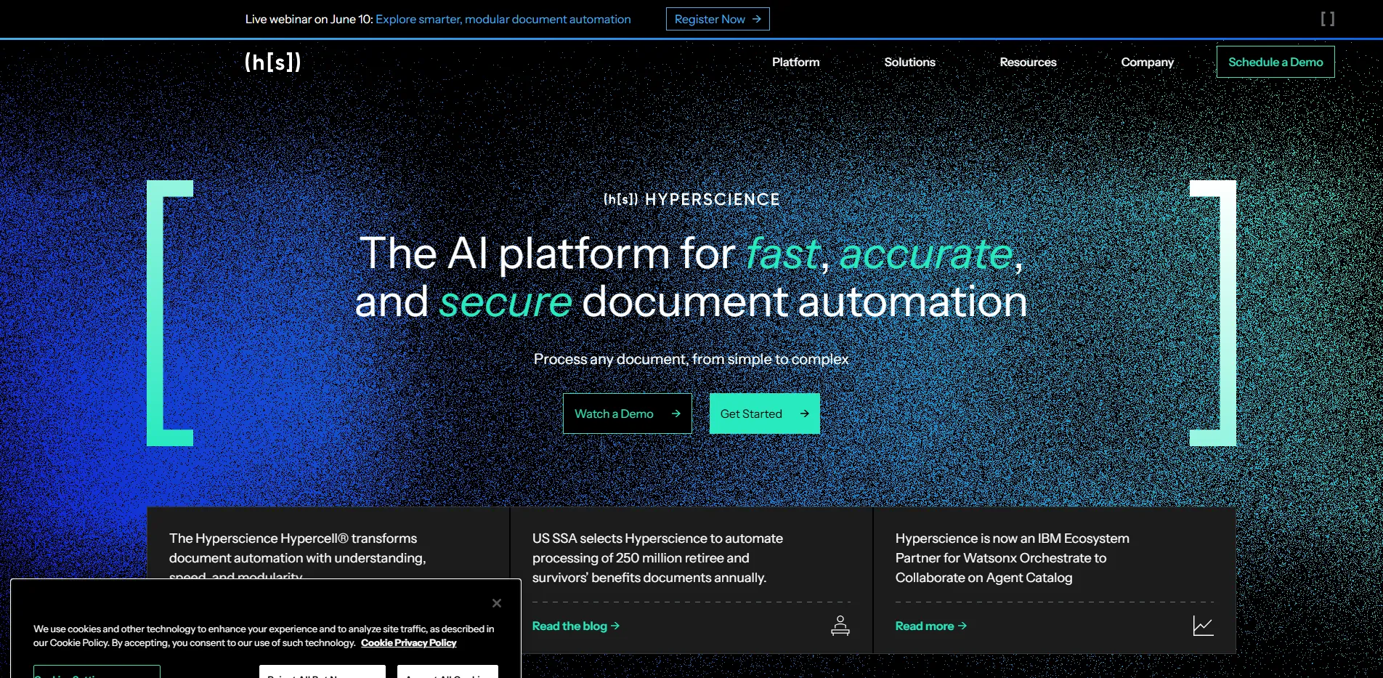Click the arrow icon in the Register Now button
Image resolution: width=1383 pixels, height=678 pixels.
[758, 19]
